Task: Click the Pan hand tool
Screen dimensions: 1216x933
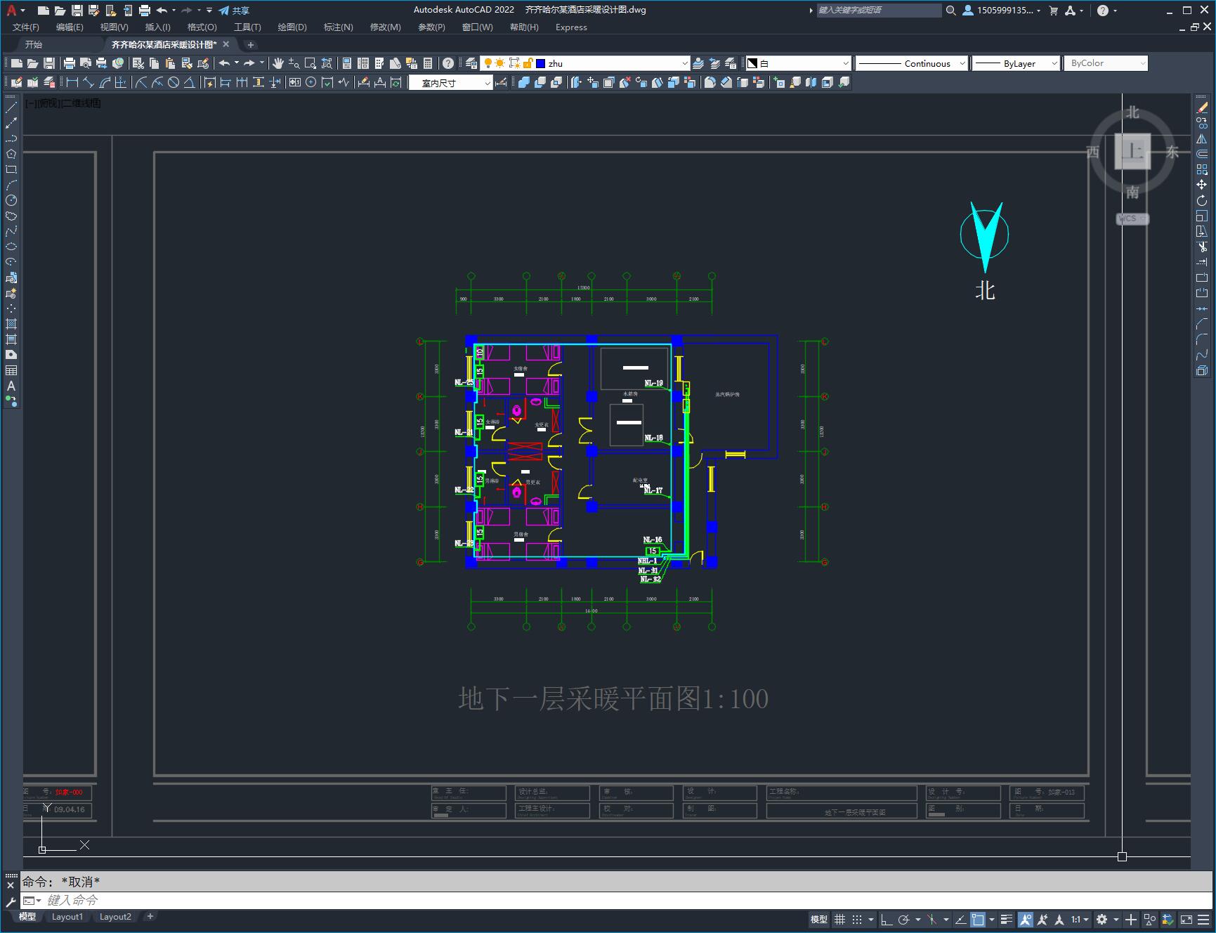Action: (278, 63)
